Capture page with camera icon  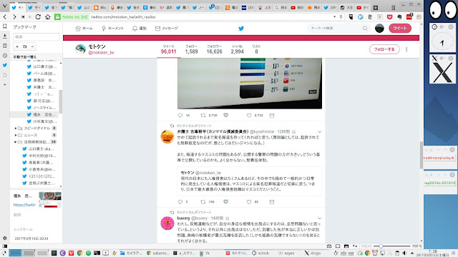pos(329,246)
